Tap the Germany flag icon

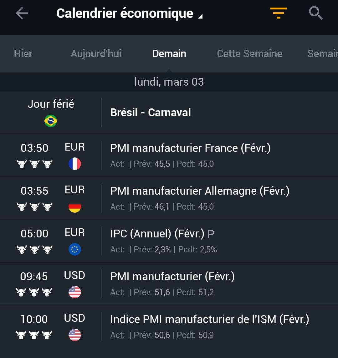75,206
